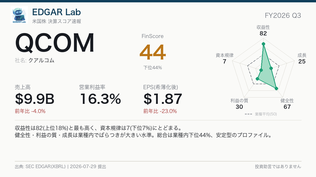The image size is (316, 177).
Task: Click the FY2026 Q3 period label
Action: click(283, 15)
